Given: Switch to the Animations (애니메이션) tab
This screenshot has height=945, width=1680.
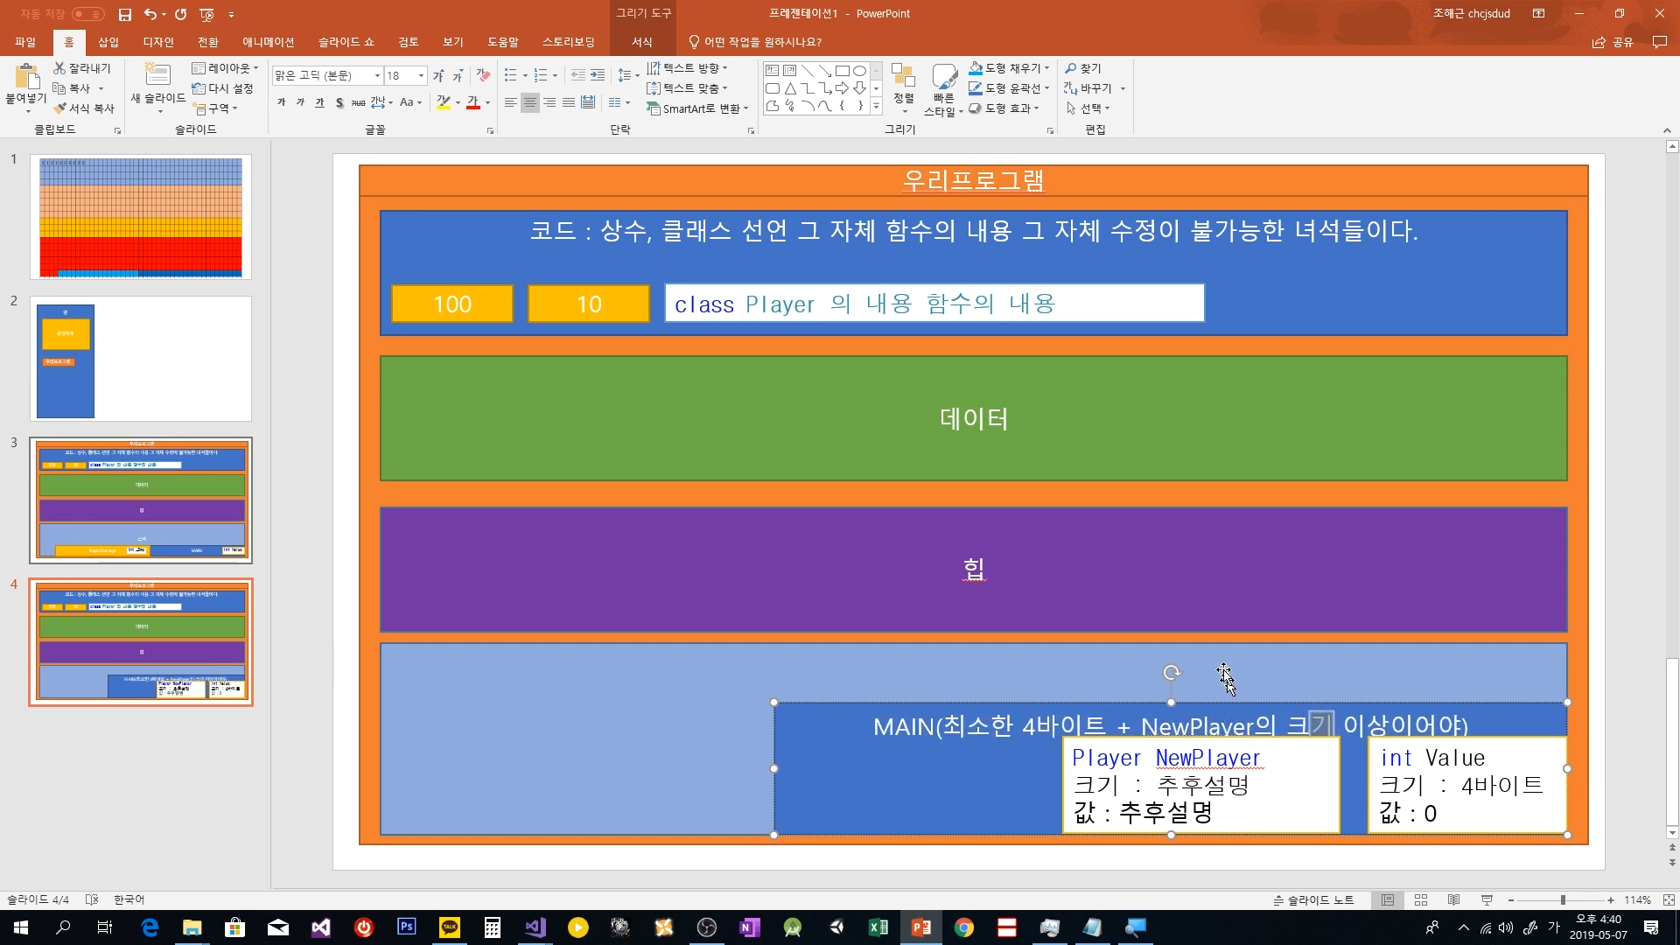Looking at the screenshot, I should tap(268, 42).
